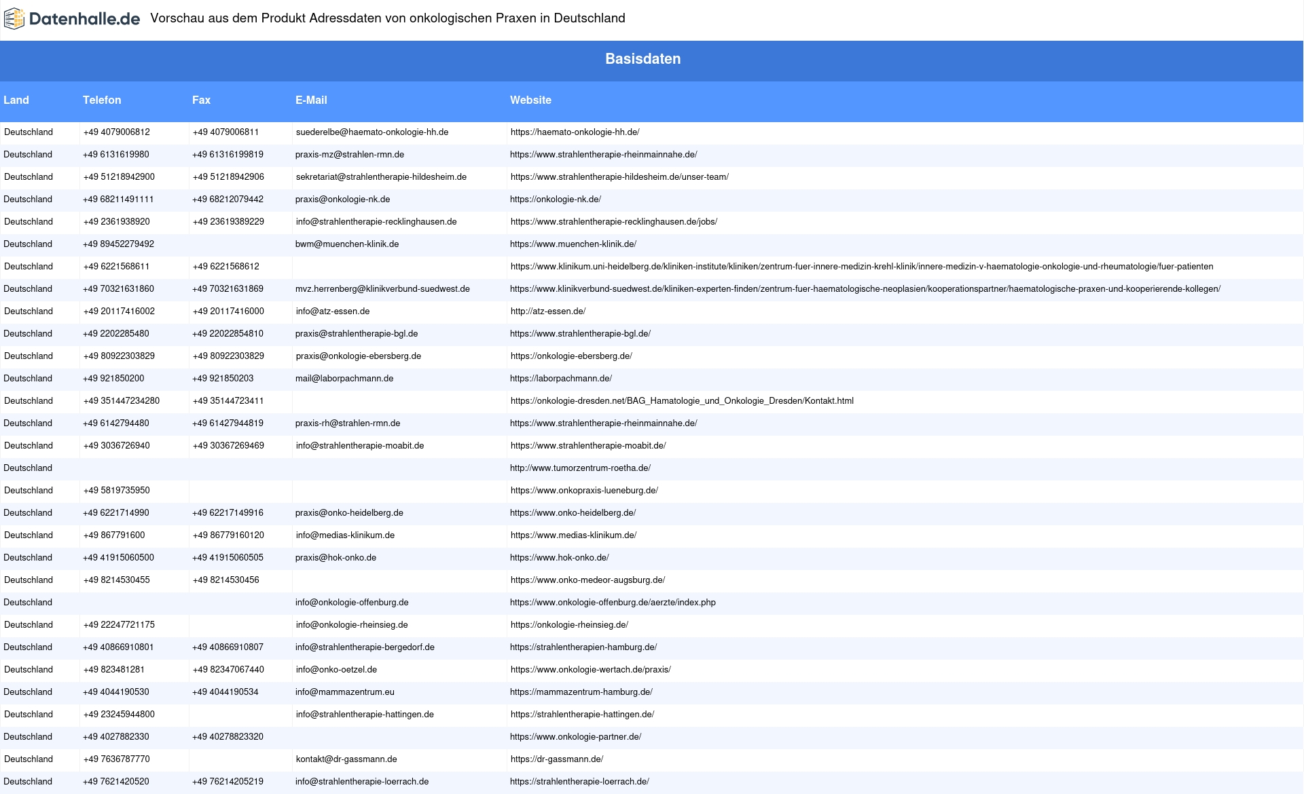Viewport: 1304px width, 794px height.
Task: Select email info@medias-klinikum.de
Action: click(345, 535)
